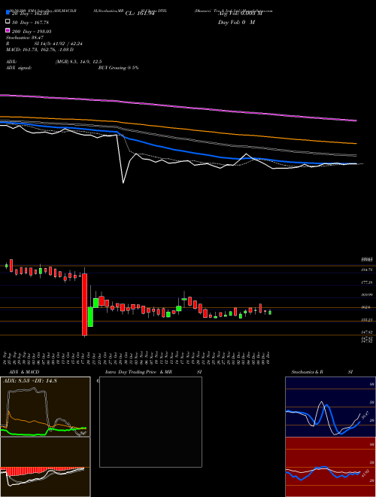Click the 'CL: 161.94' closing price value

pos(140,14)
